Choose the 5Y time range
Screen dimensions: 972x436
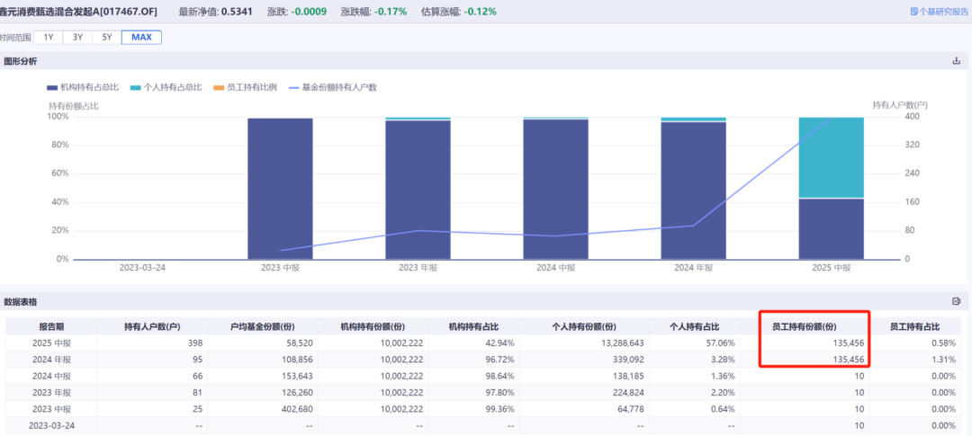(107, 37)
